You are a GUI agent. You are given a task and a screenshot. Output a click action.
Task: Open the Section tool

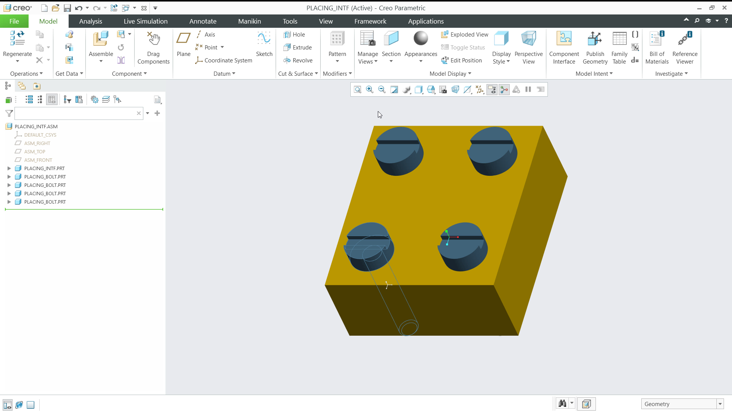pos(391,38)
